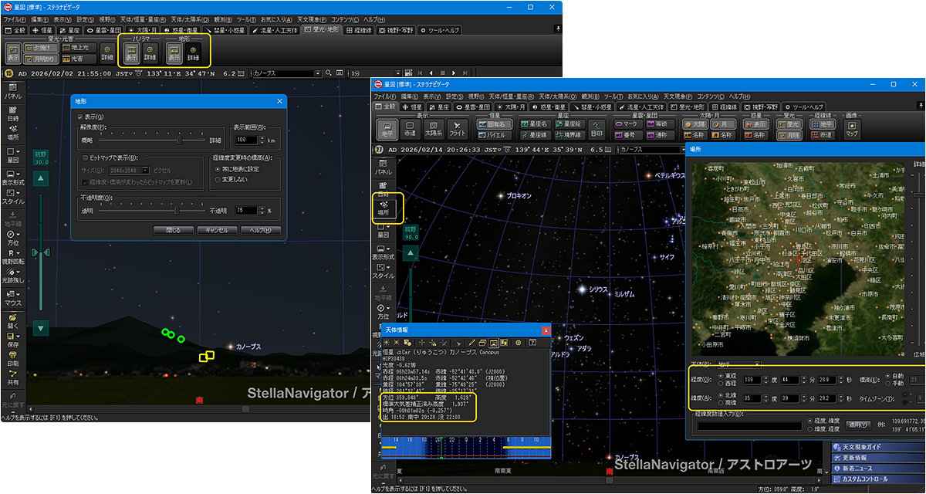Click the 目印 marker icon
The height and width of the screenshot is (494, 926).
596,128
